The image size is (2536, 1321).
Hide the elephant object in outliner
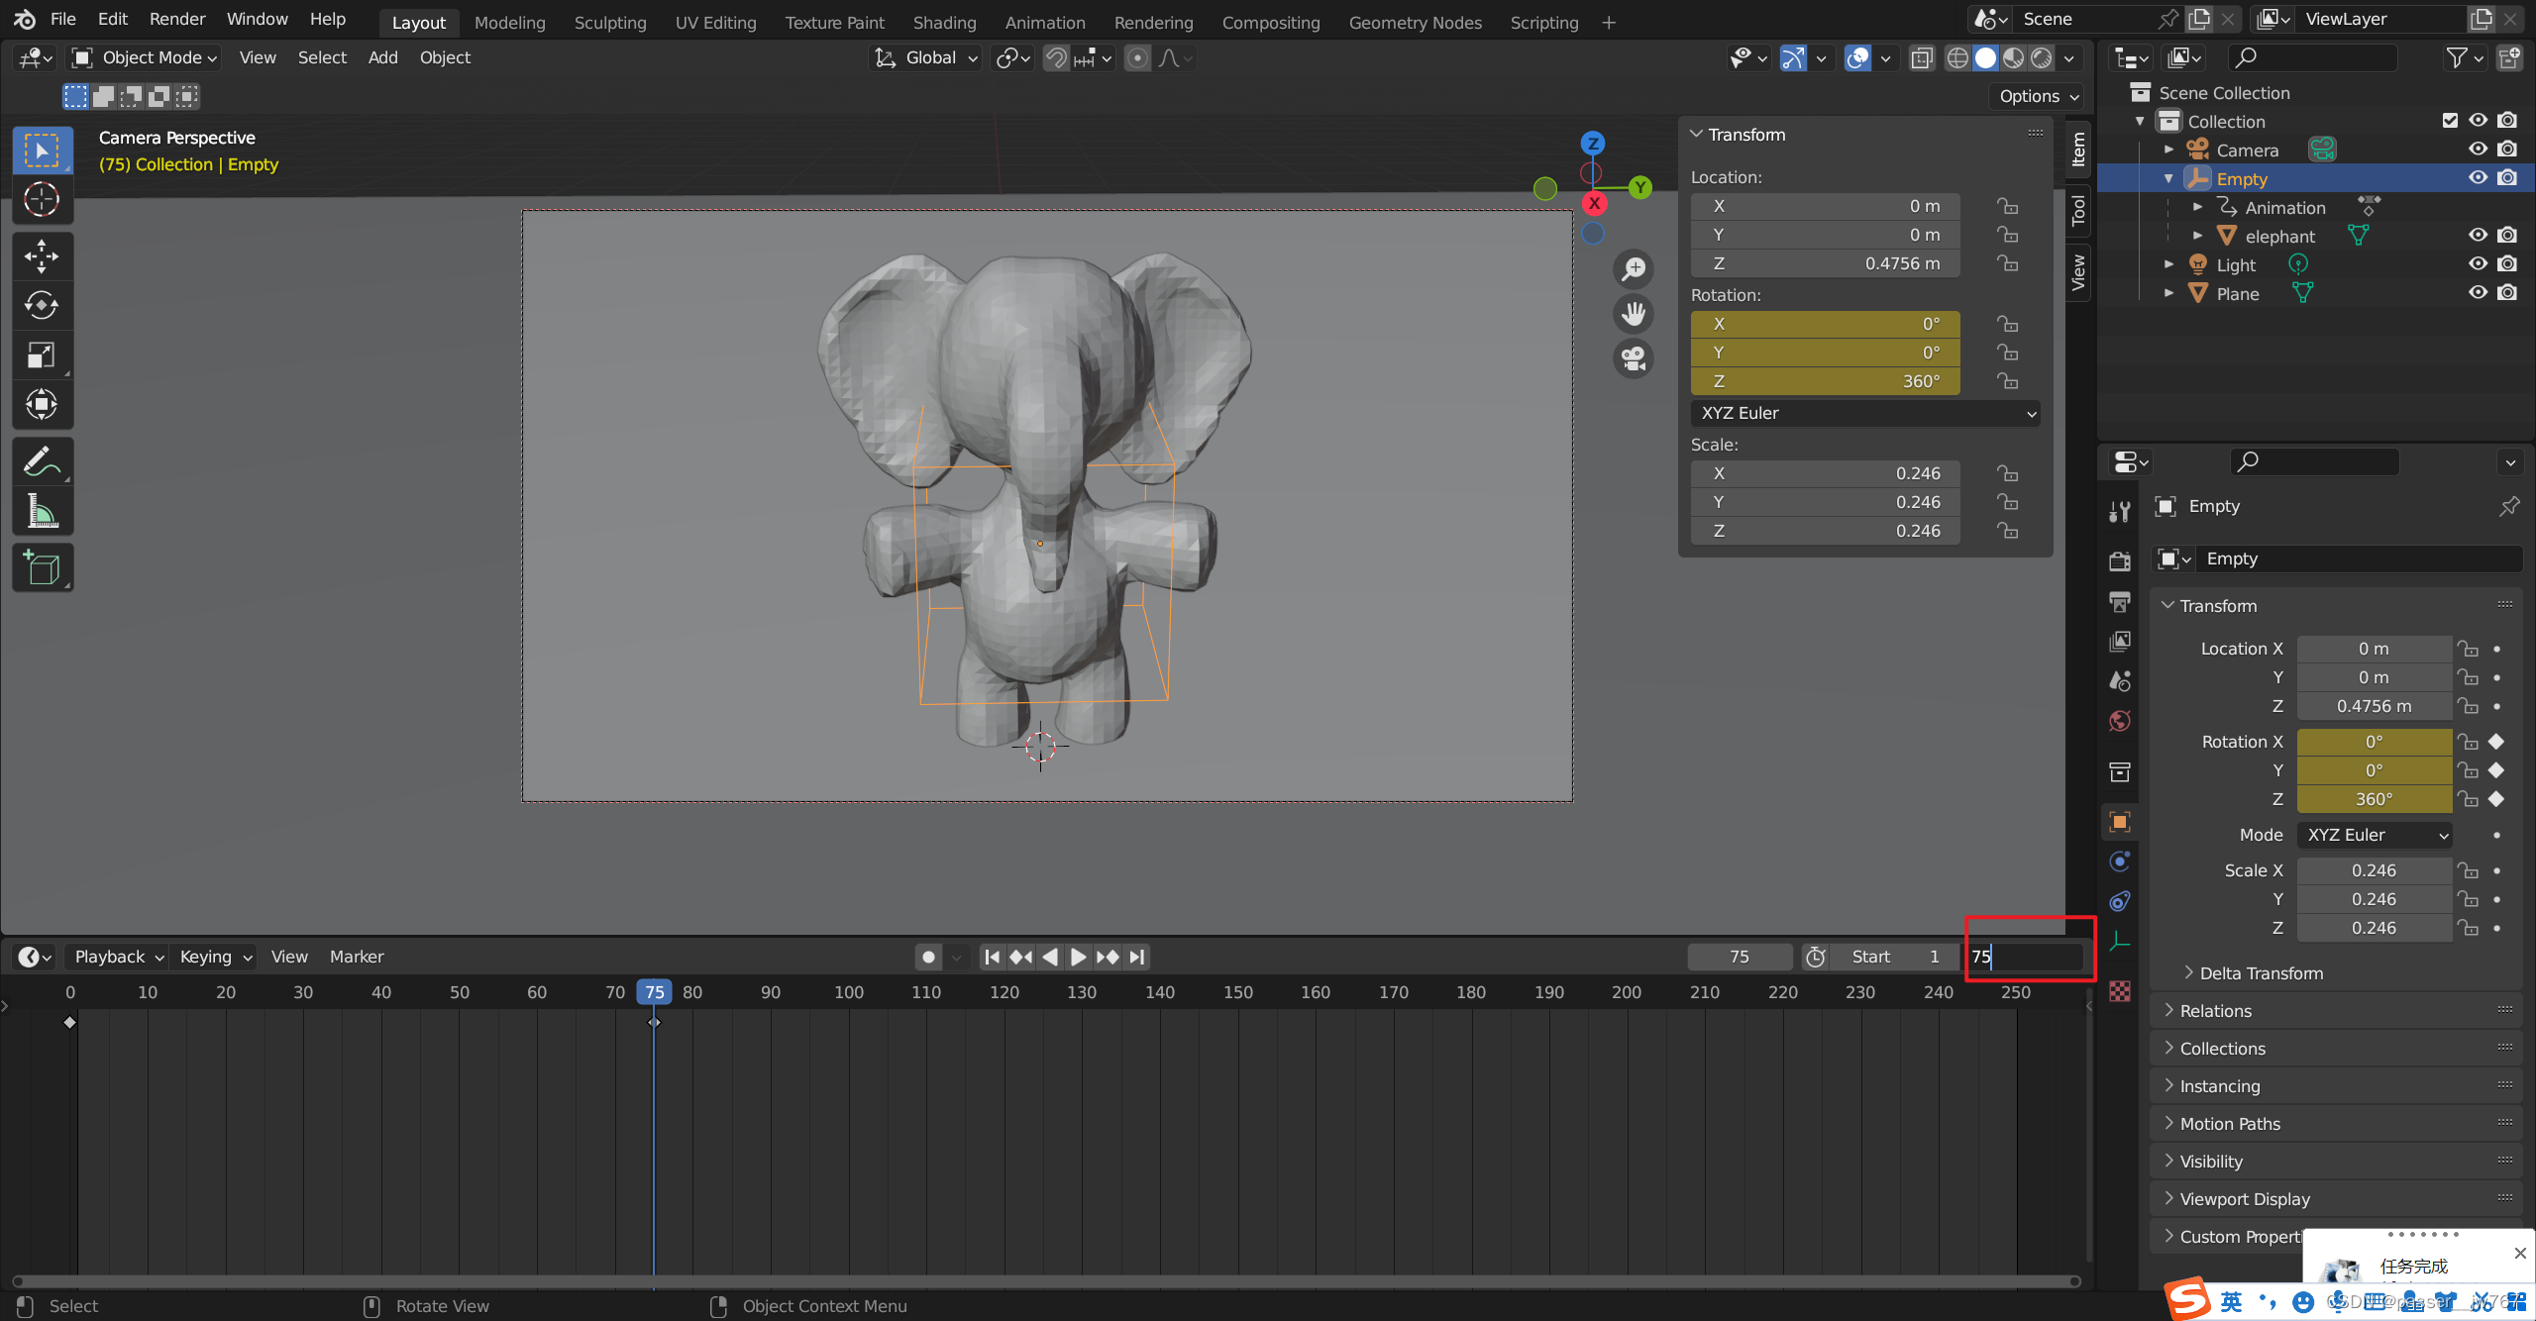(2478, 236)
